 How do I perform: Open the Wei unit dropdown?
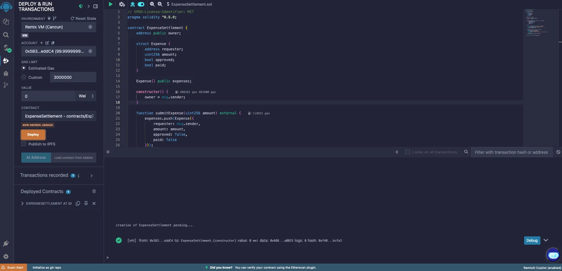[x=86, y=96]
